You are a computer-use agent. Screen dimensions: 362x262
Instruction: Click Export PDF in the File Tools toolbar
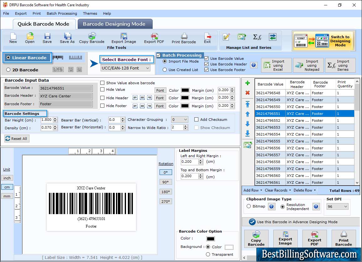tap(154, 38)
